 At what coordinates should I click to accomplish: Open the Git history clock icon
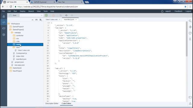190,33
